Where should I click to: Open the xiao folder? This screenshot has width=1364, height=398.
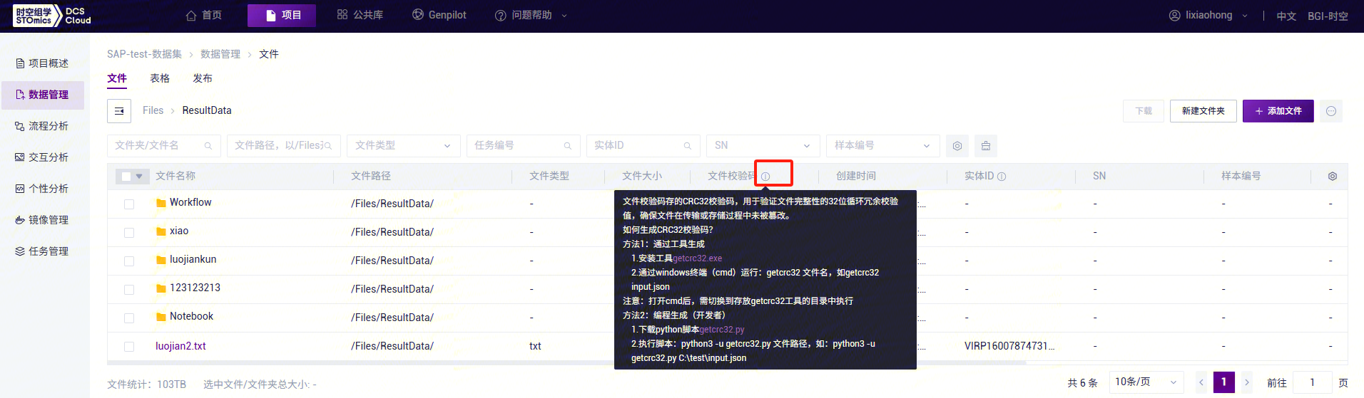(x=179, y=231)
